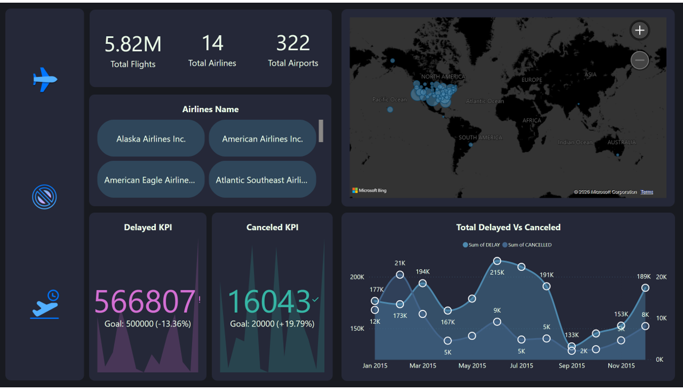Viewport: 683px width, 390px height.
Task: Click the 20K right axis label
Action: (661, 277)
